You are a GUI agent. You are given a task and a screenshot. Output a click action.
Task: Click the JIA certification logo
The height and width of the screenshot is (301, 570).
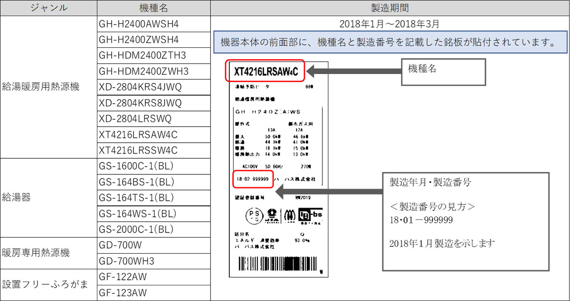pyautogui.click(x=271, y=216)
